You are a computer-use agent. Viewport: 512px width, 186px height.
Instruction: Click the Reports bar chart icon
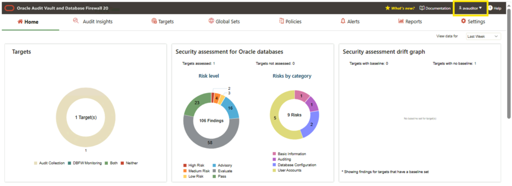tap(401, 21)
